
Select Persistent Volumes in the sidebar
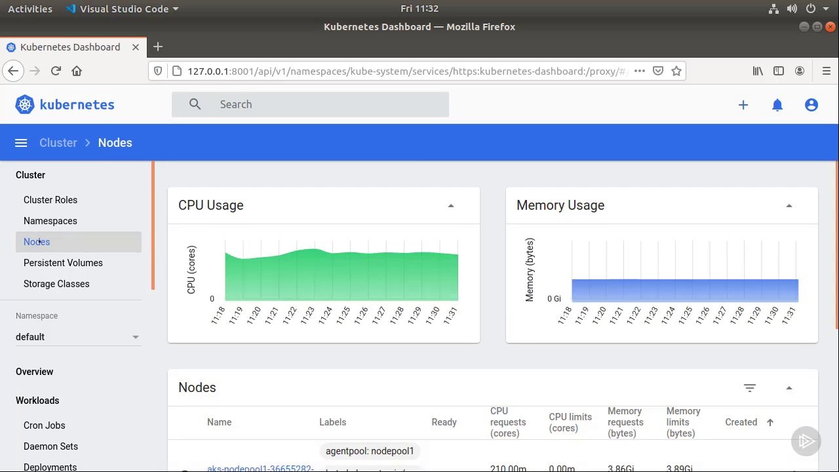[63, 263]
